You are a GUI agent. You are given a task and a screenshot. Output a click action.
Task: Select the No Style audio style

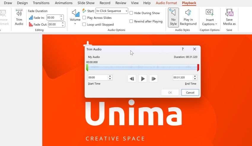[x=173, y=17]
